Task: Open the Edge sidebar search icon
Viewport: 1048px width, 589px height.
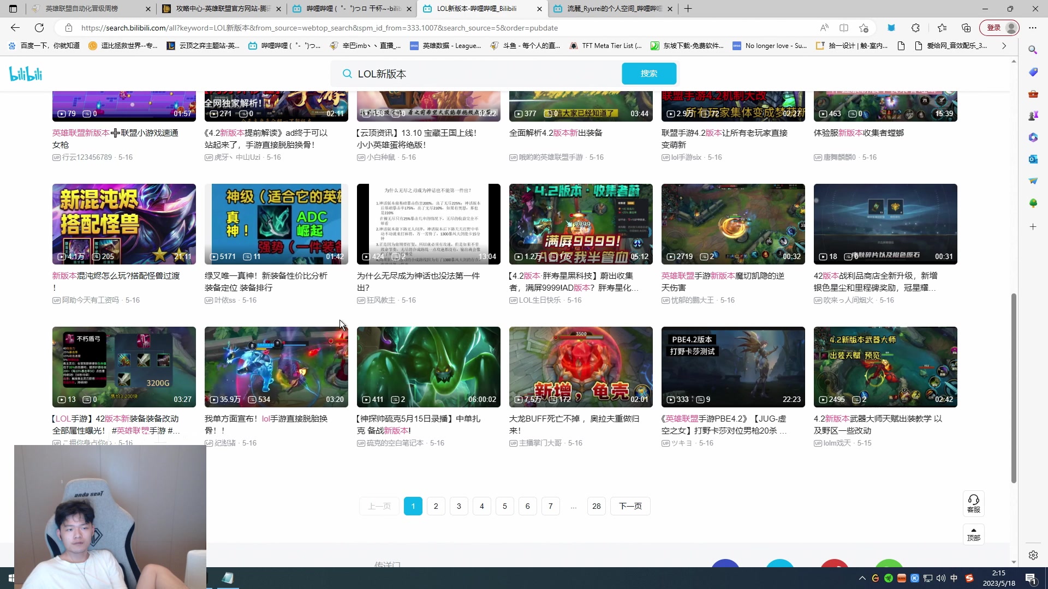Action: [1033, 50]
